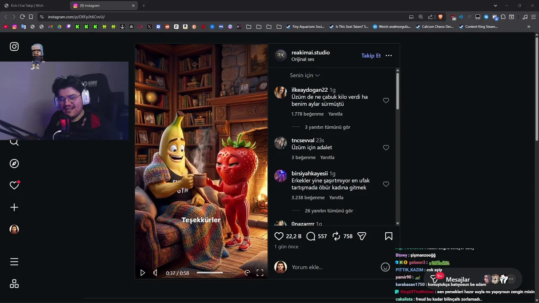Like the post with the heart icon
The image size is (539, 303).
click(279, 236)
